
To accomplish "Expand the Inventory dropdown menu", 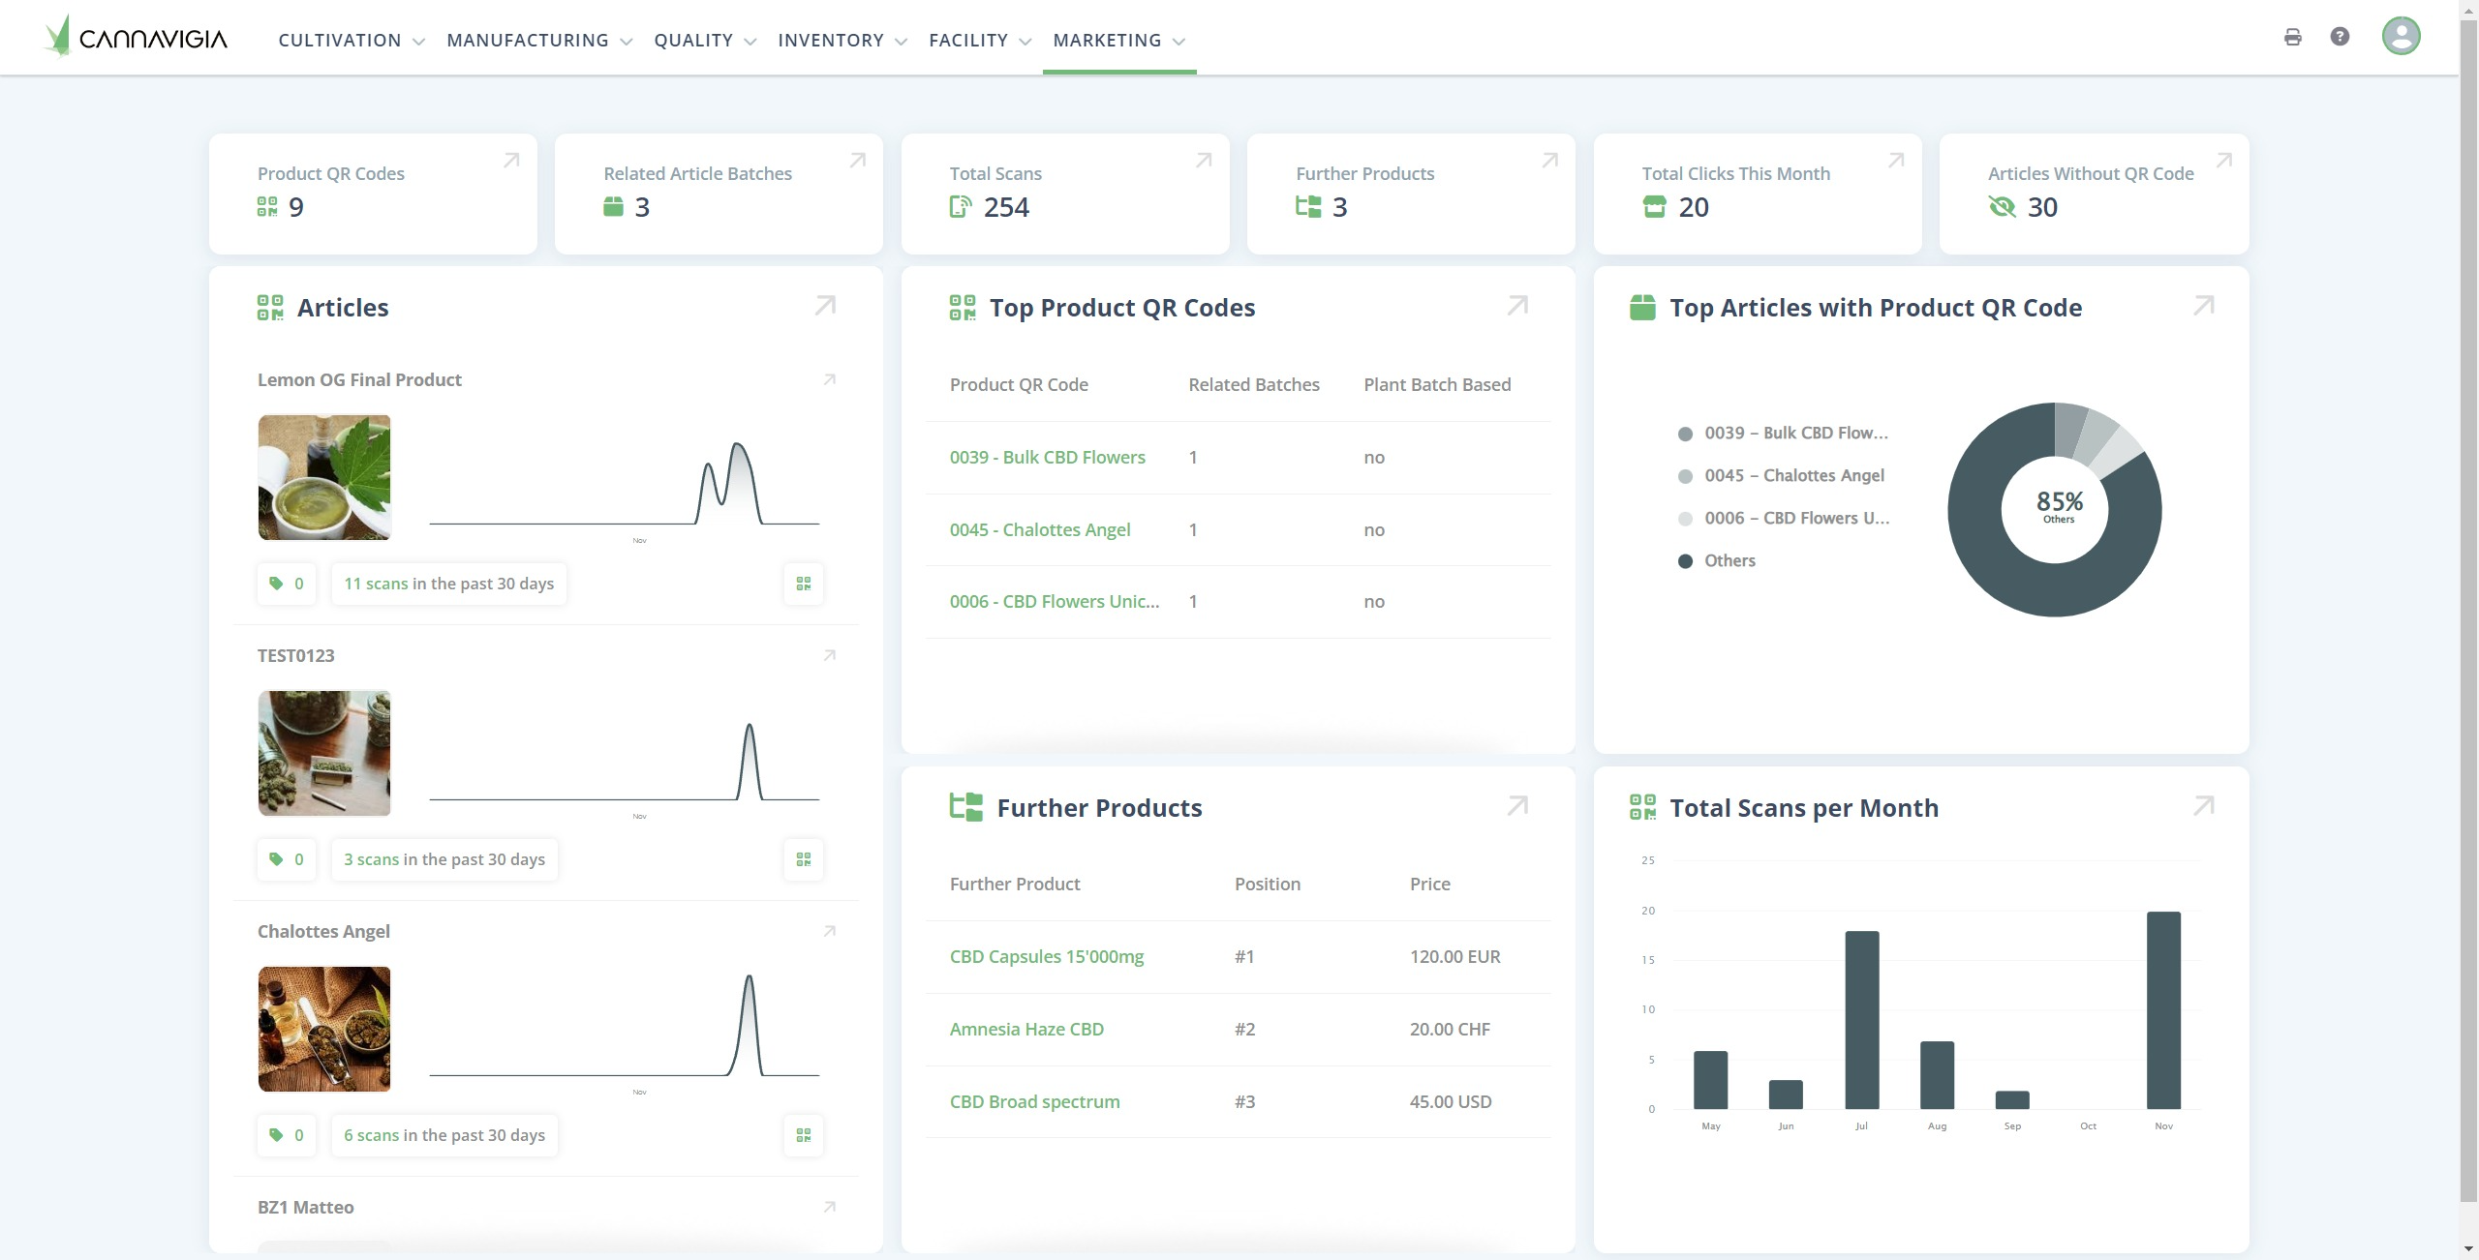I will (842, 41).
